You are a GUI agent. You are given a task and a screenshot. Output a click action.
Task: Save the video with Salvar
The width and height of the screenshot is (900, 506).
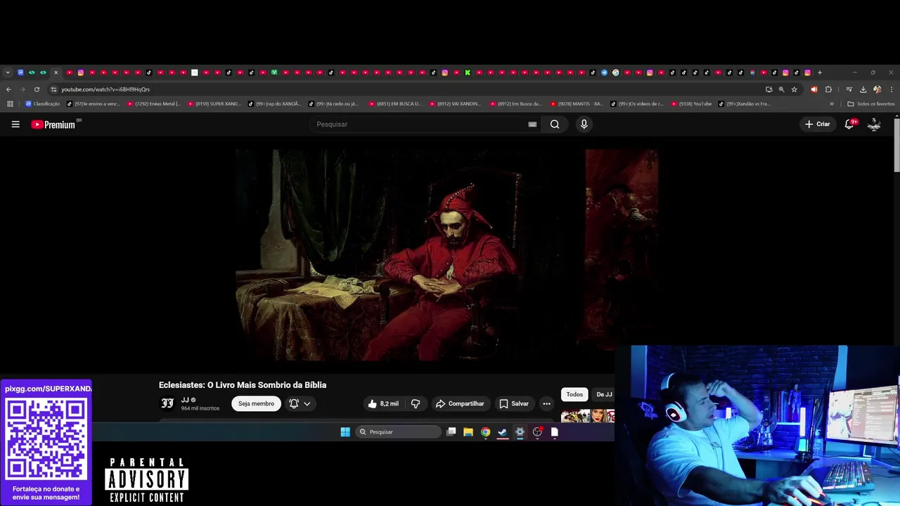(514, 403)
